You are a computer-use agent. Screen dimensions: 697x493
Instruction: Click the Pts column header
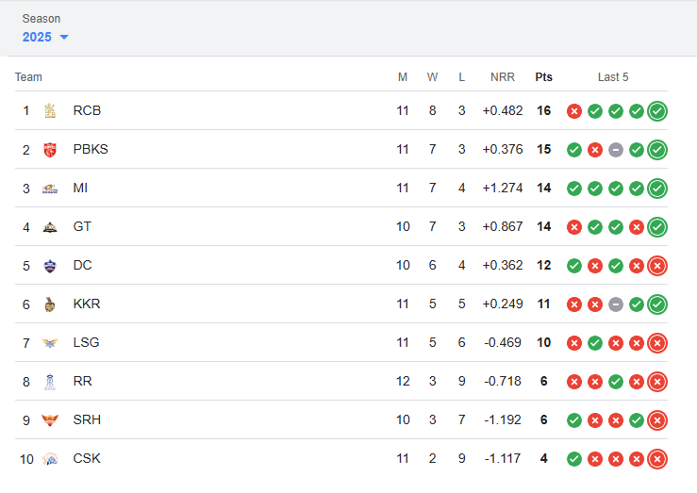[x=543, y=77]
